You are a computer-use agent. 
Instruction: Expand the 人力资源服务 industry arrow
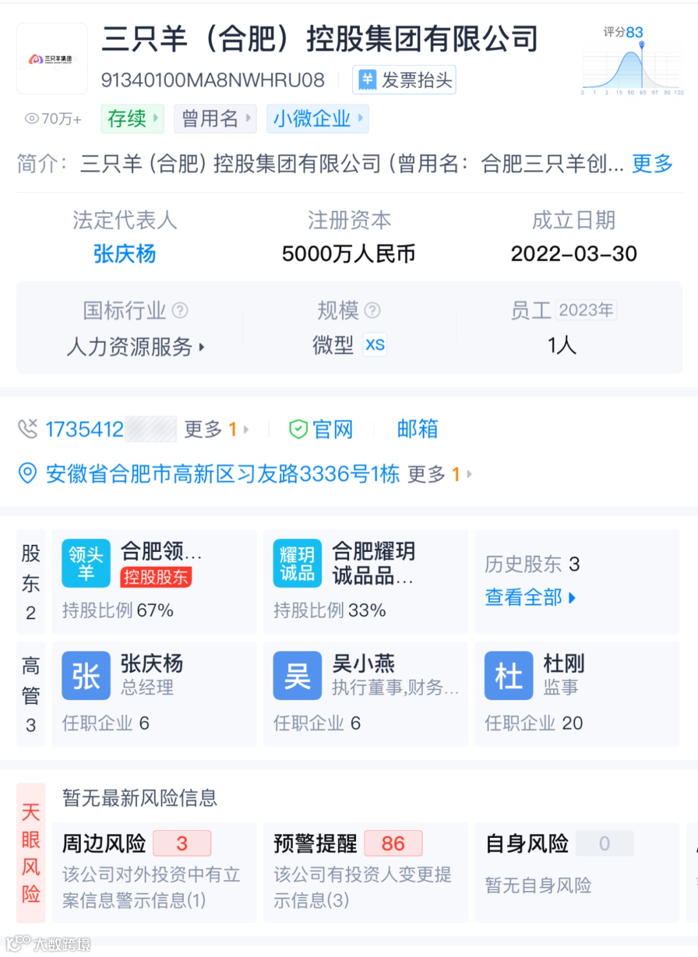point(202,347)
